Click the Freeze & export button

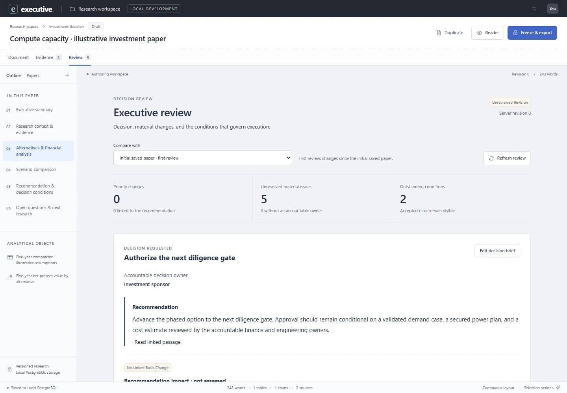pyautogui.click(x=532, y=33)
